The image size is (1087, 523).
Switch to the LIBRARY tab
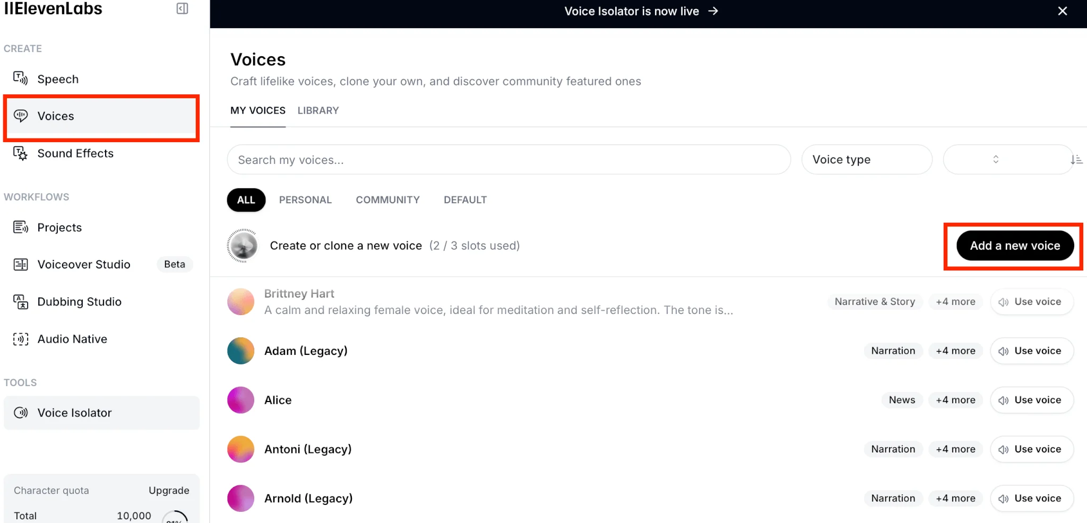click(x=318, y=110)
